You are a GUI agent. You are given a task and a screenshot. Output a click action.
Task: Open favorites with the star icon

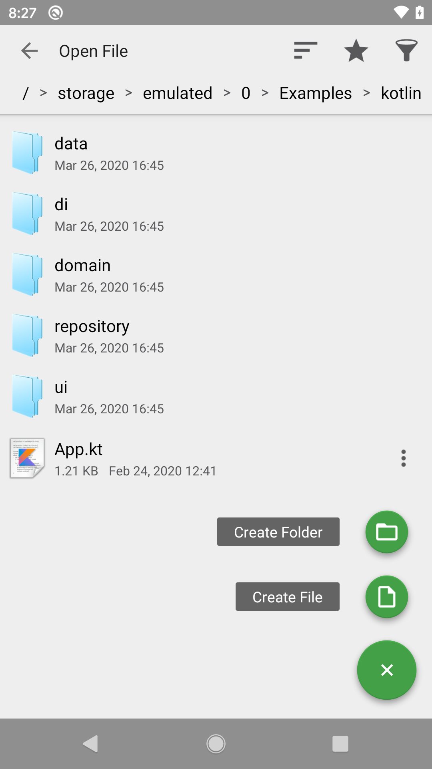[x=356, y=51]
